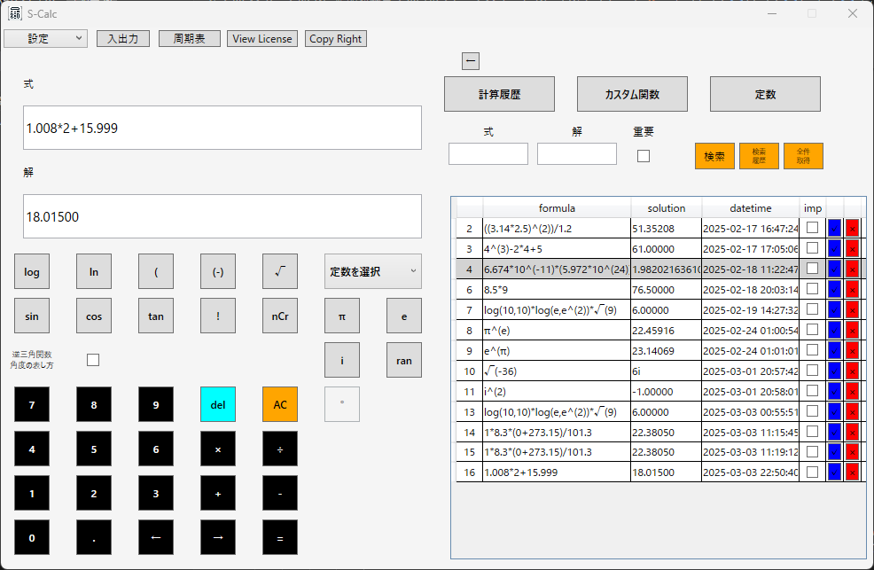Viewport: 874px width, 570px height.
Task: Click the nCr combination key
Action: (x=280, y=316)
